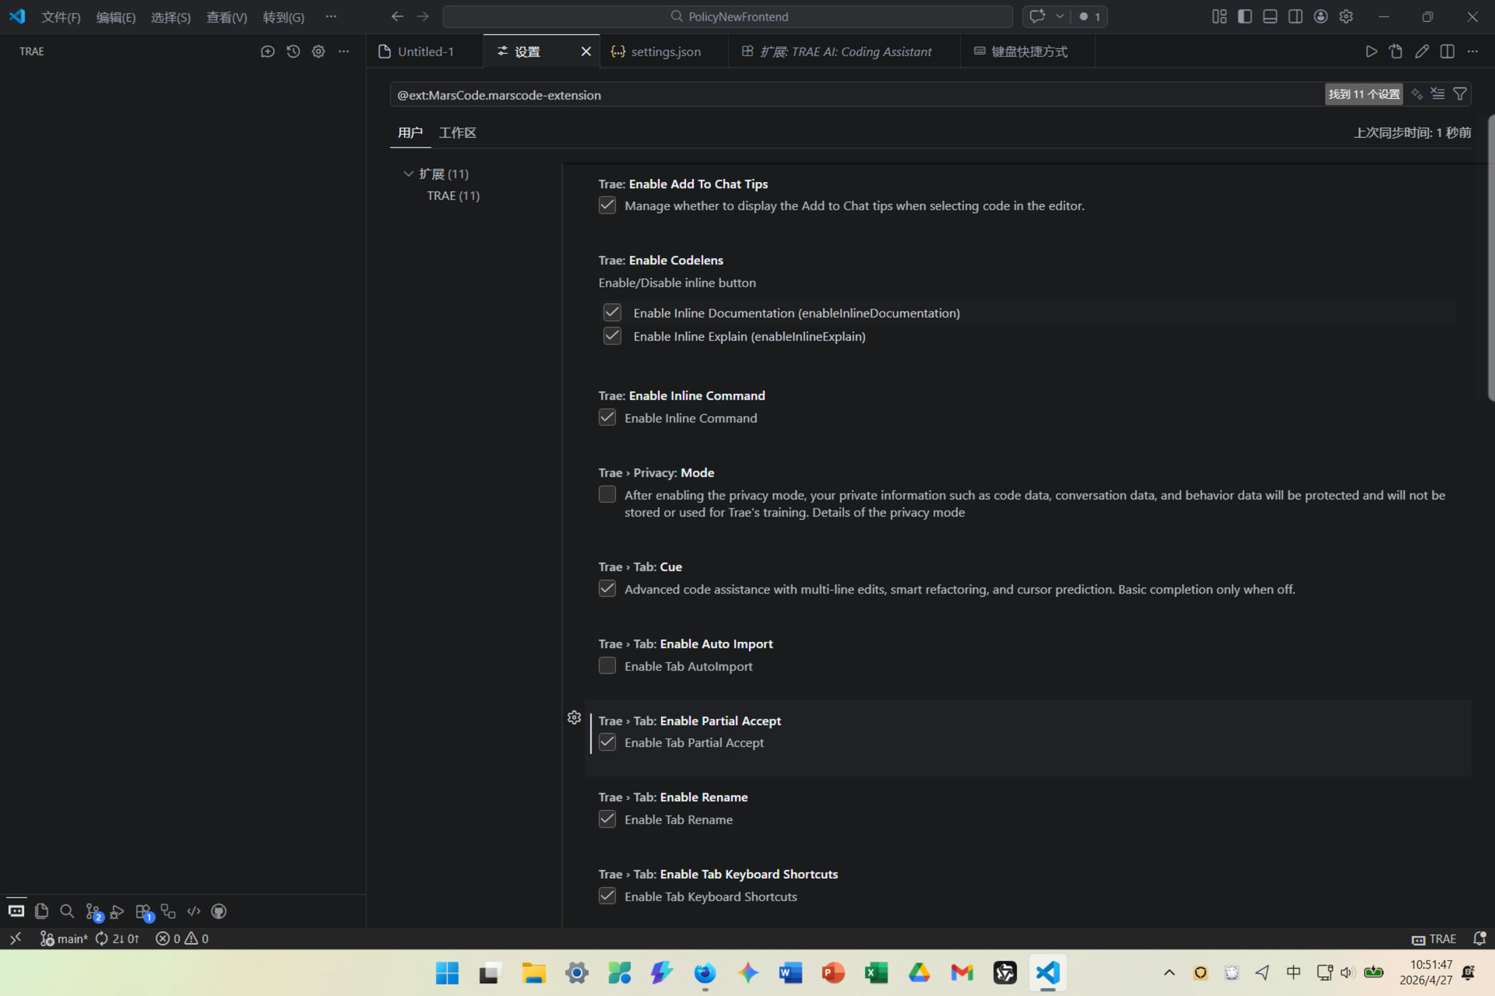Uncheck Enable Inline Explain checkbox
The image size is (1495, 996).
point(612,336)
